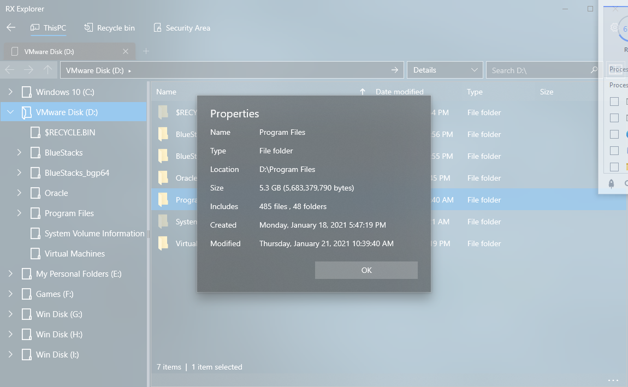This screenshot has height=387, width=628.
Task: Select '5.3 GB (5,683,379,790 bytes)' size value
Action: coord(306,188)
